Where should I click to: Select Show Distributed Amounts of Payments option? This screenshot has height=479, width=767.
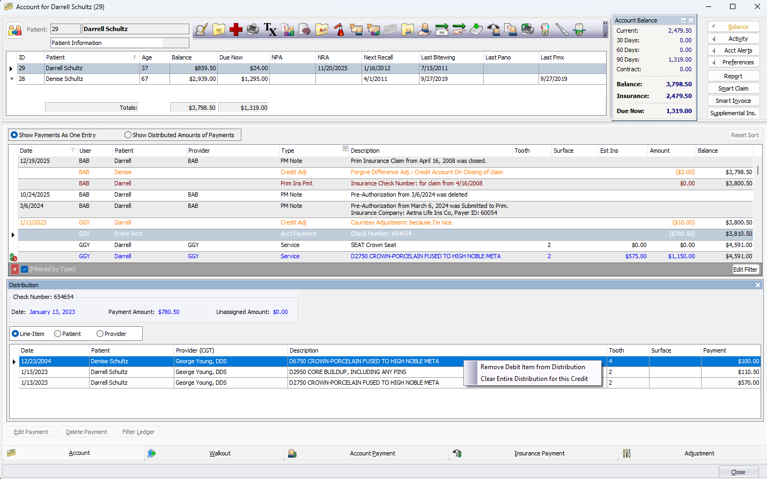pyautogui.click(x=128, y=135)
